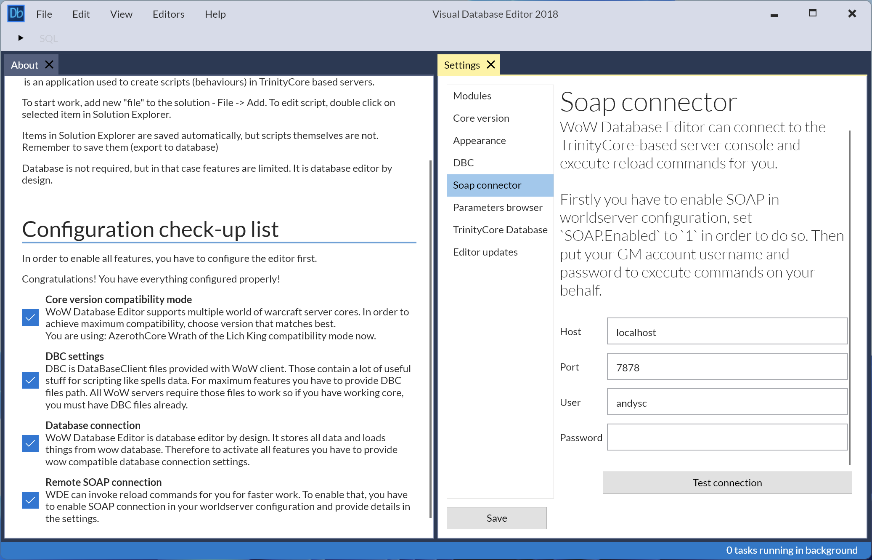Select Modules in the settings sidebar

click(x=472, y=96)
